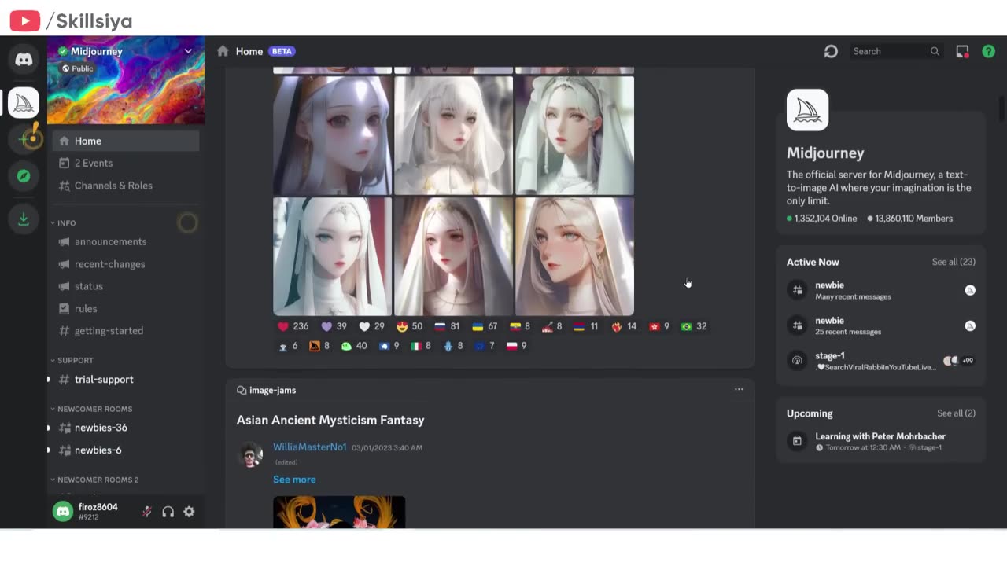
Task: Click the firoz8604 user avatar
Action: pyautogui.click(x=63, y=512)
